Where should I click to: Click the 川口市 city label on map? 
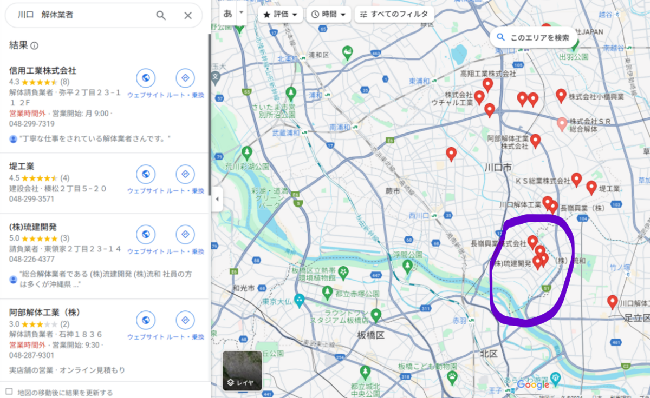[499, 168]
